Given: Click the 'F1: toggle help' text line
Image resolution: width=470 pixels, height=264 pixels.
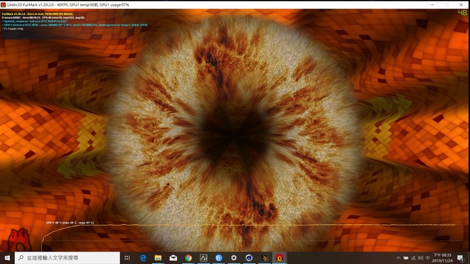Looking at the screenshot, I should coord(13,29).
